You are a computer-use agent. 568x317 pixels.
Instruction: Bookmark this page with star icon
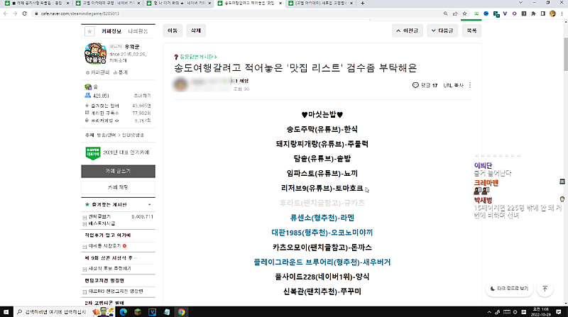pos(464,13)
